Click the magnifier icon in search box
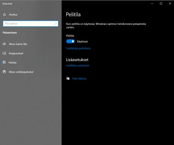 [55, 23]
